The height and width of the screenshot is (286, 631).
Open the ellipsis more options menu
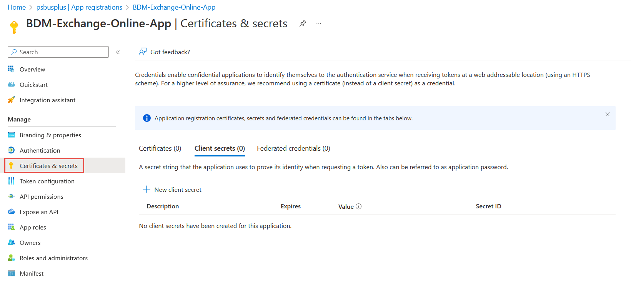coord(318,23)
